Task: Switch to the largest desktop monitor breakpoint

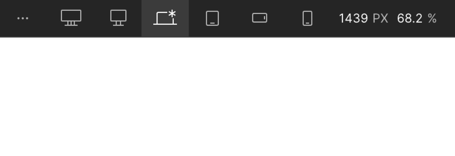Action: click(x=71, y=18)
